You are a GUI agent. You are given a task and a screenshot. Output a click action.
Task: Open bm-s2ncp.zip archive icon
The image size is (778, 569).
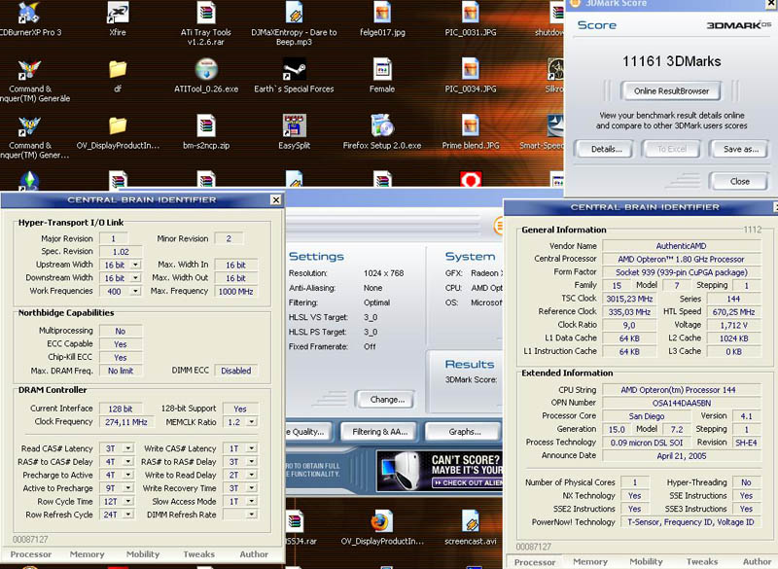coord(206,132)
